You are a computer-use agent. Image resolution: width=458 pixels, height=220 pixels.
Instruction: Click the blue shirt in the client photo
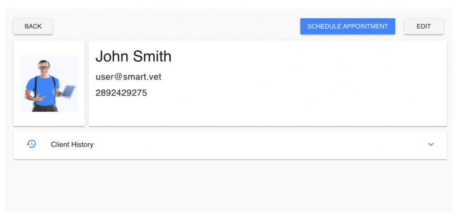[44, 87]
